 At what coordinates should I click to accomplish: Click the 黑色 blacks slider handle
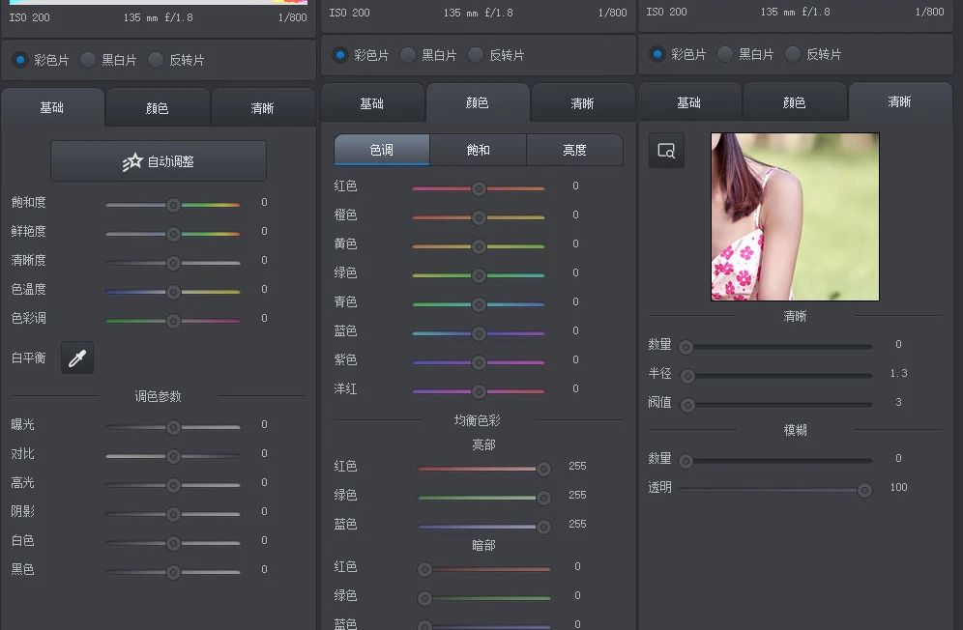pyautogui.click(x=173, y=572)
